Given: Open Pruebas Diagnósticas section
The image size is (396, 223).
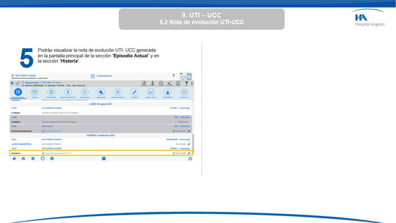Looking at the screenshot, I should tap(68, 92).
